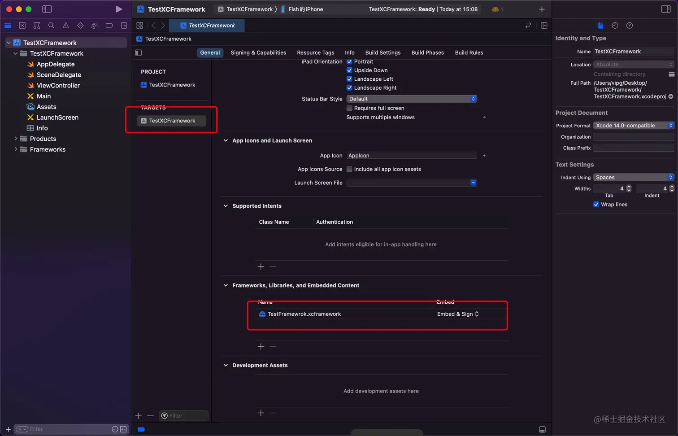This screenshot has height=436, width=678.
Task: Uncheck Landscape Right orientation
Action: coord(349,88)
